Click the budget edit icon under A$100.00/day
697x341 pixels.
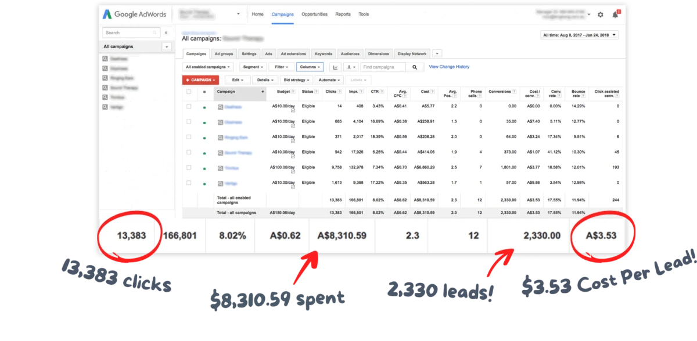293,171
